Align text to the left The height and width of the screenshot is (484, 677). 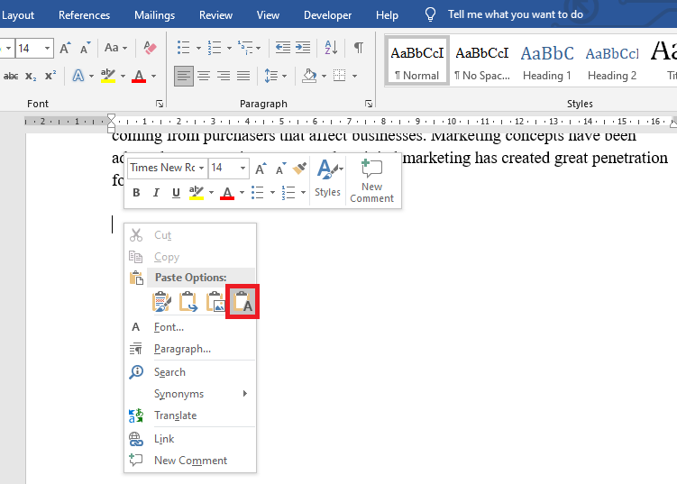[184, 77]
